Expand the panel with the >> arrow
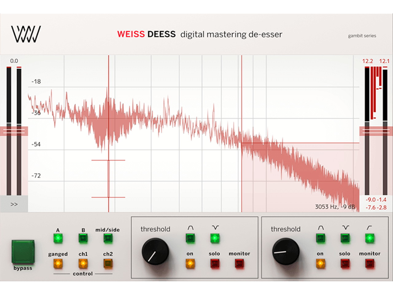Viewport: 393px width, 294px height. [x=14, y=204]
